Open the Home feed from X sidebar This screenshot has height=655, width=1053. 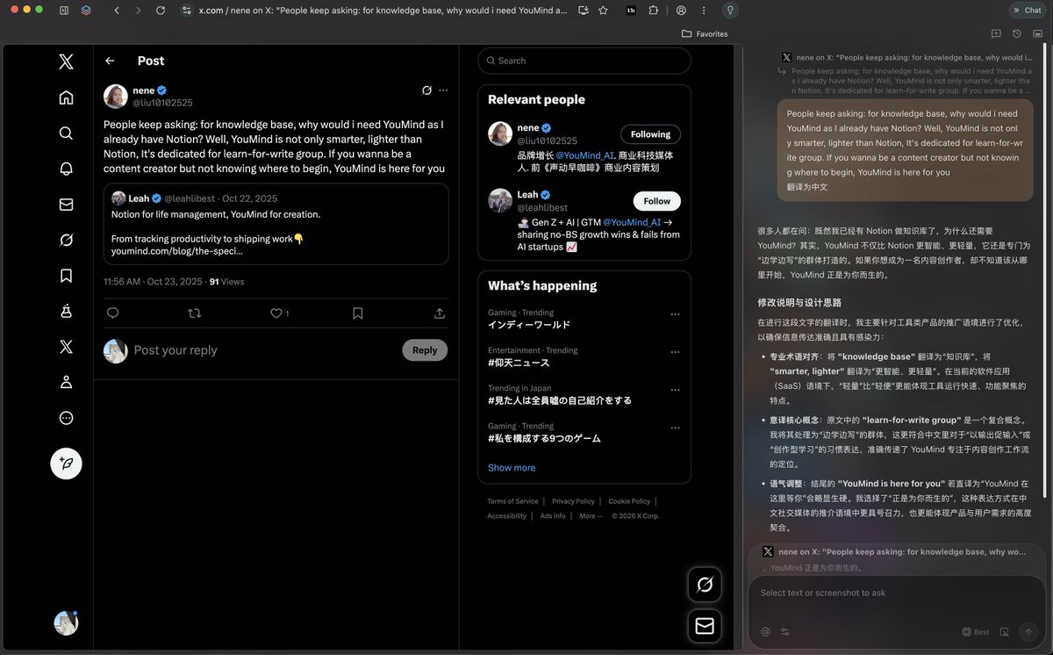[x=66, y=97]
